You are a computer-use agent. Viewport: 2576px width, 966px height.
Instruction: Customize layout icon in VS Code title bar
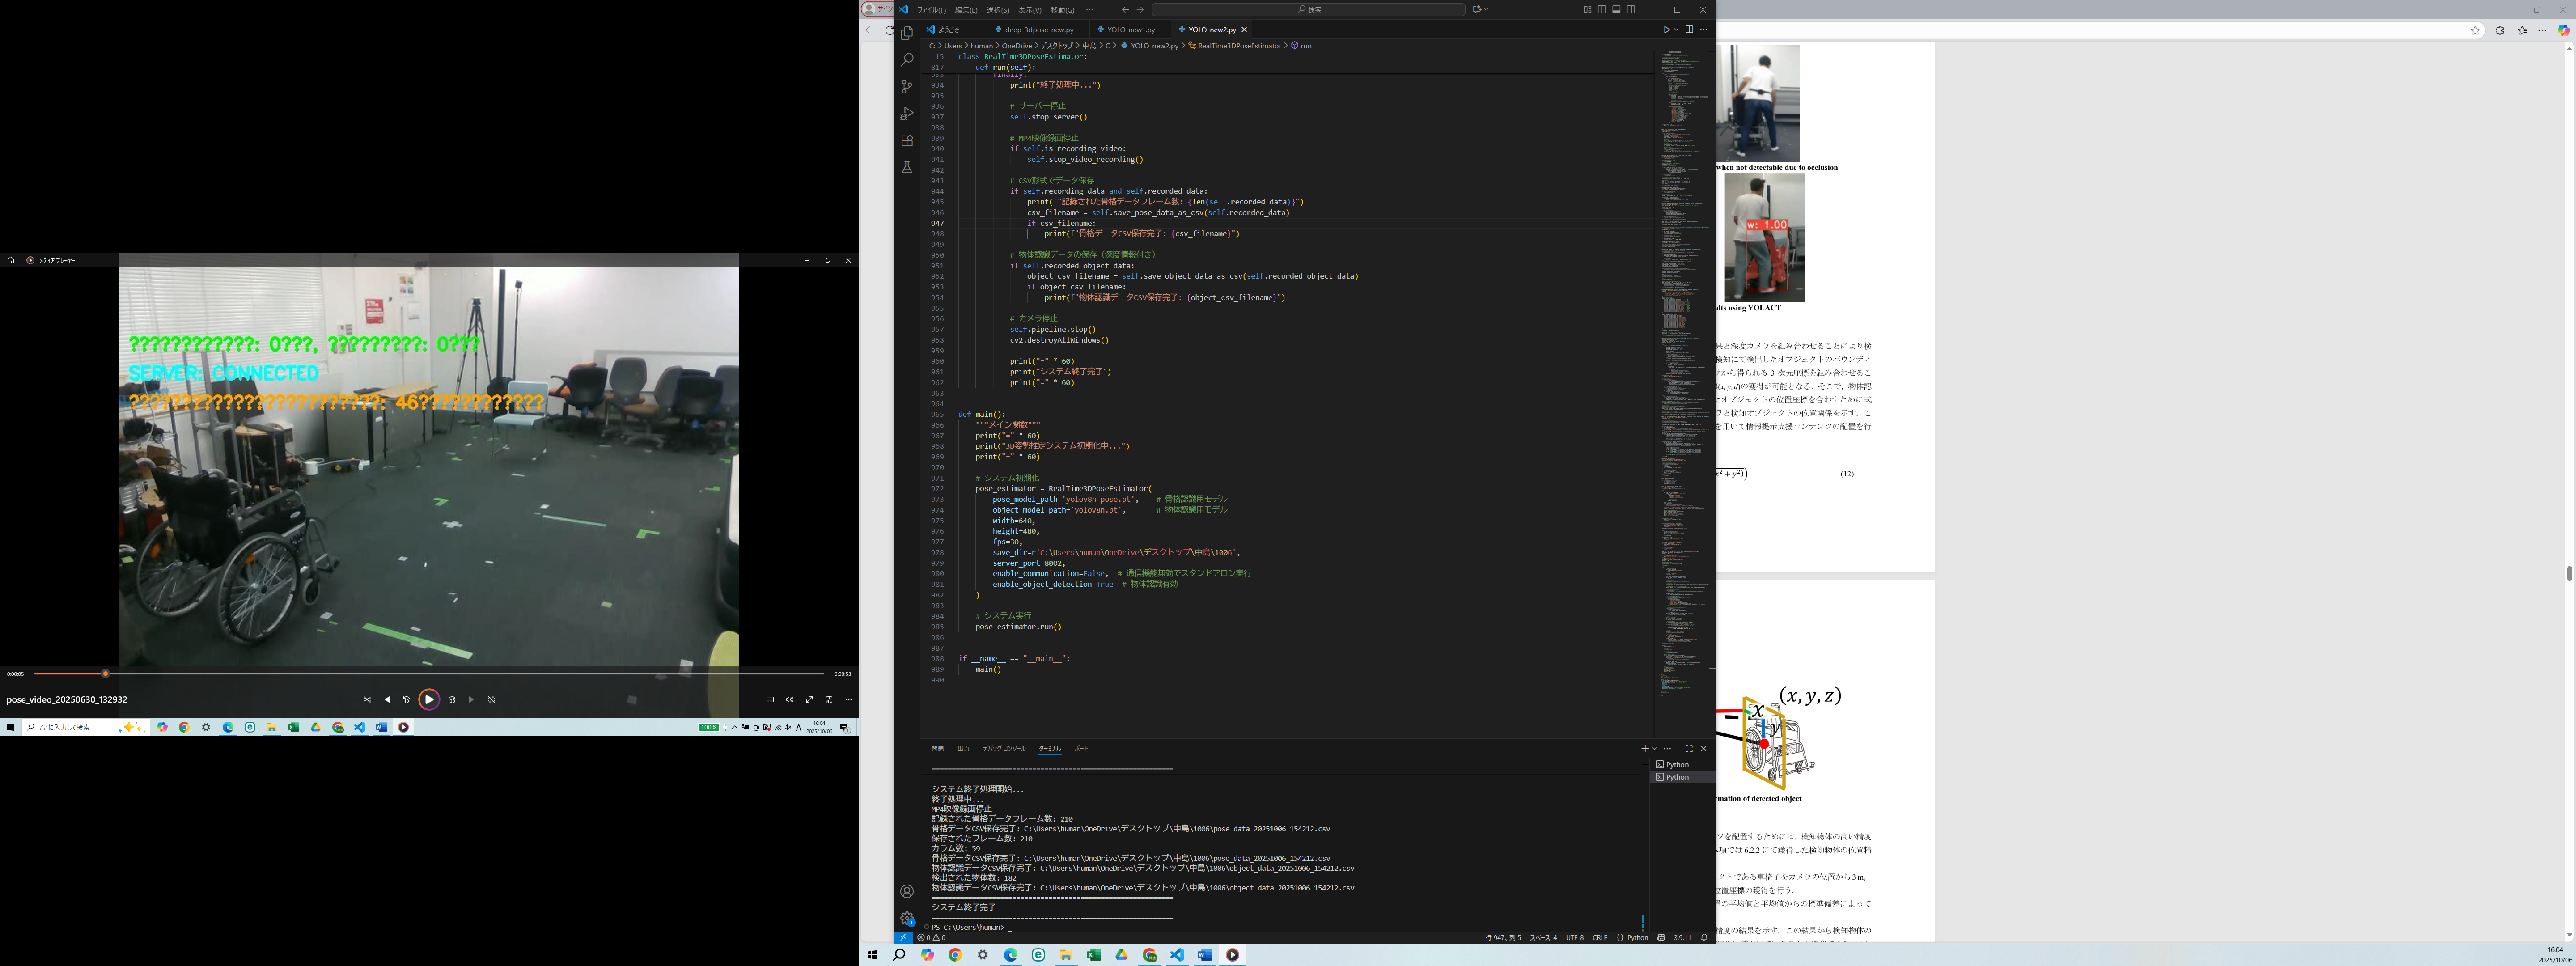[1587, 10]
